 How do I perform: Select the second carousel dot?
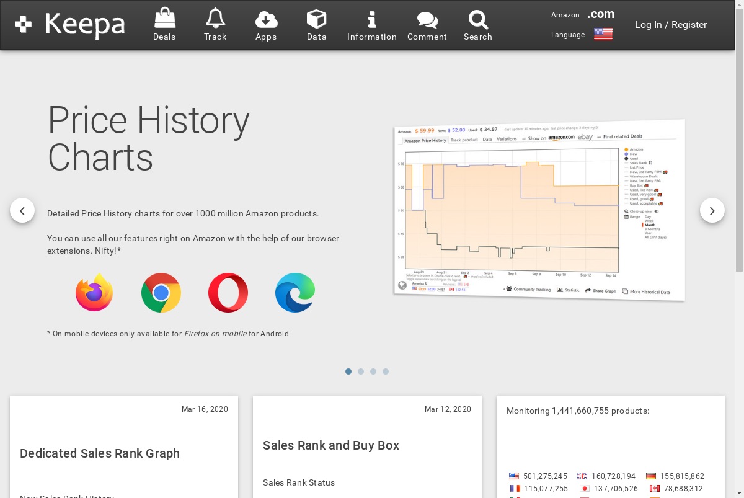click(361, 371)
